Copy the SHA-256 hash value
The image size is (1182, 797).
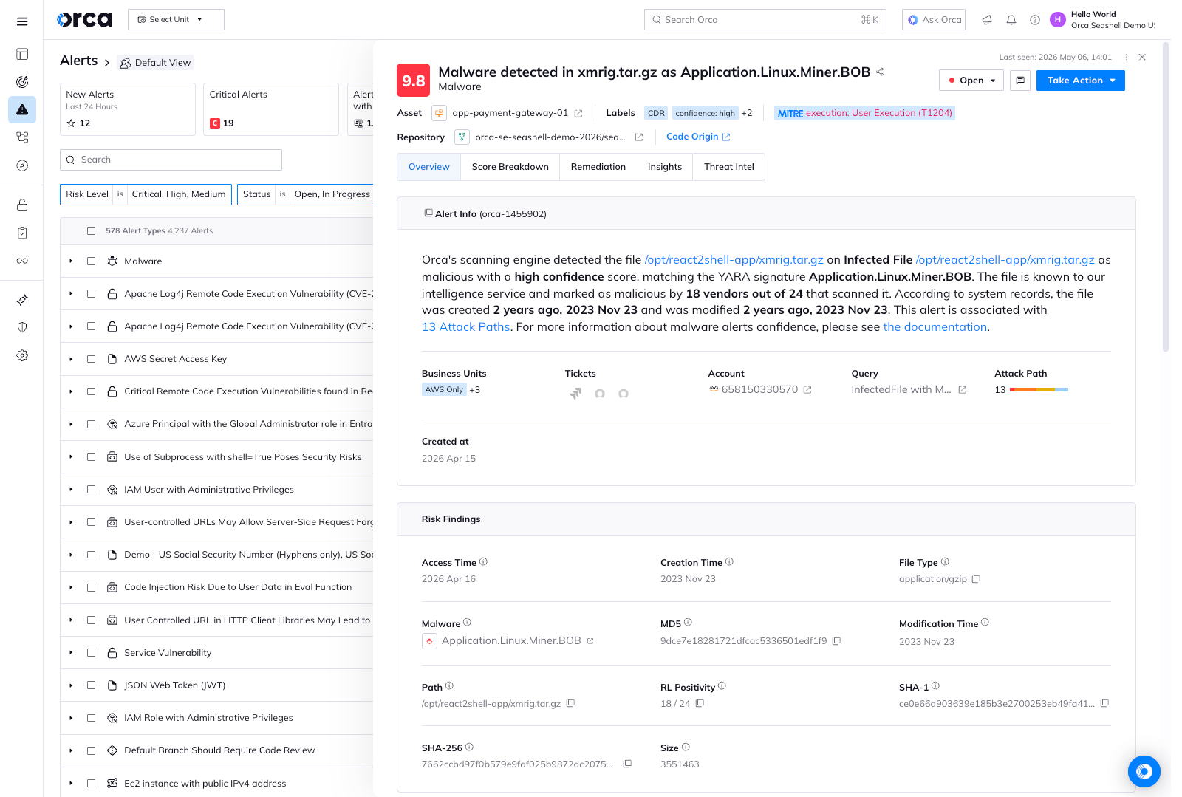(627, 764)
